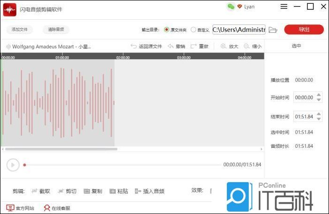This screenshot has height=214, width=329.
Task: Click the red playback progress handle
Action: pos(24,165)
